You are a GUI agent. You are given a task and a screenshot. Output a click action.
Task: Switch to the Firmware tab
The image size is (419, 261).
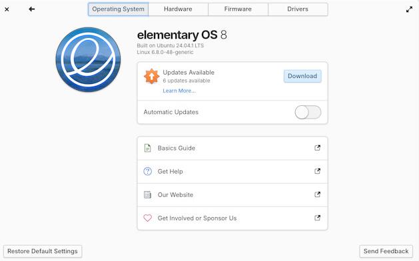click(x=238, y=9)
